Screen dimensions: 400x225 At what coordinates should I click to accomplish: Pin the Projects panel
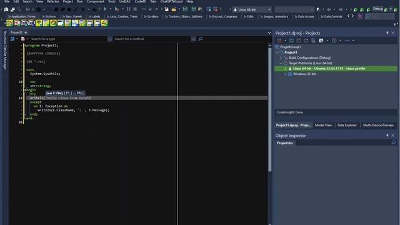(387, 33)
